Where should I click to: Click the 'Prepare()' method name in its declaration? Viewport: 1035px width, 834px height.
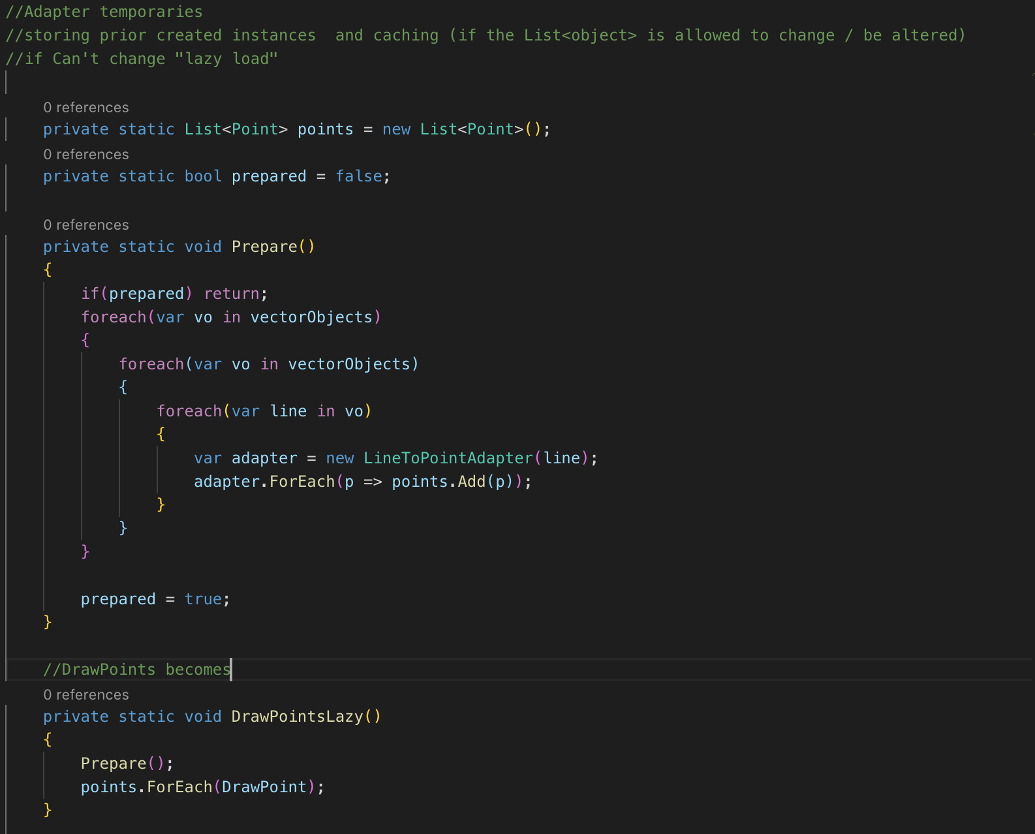[273, 247]
